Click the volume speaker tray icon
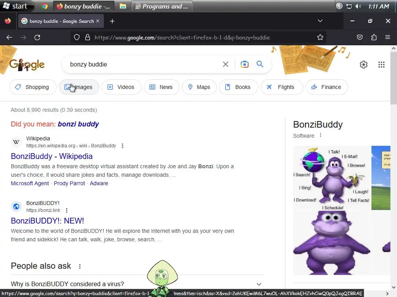Image resolution: width=397 pixels, height=297 pixels. [x=358, y=6]
